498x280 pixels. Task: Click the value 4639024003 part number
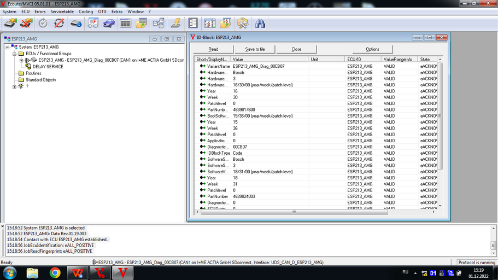coord(244,196)
